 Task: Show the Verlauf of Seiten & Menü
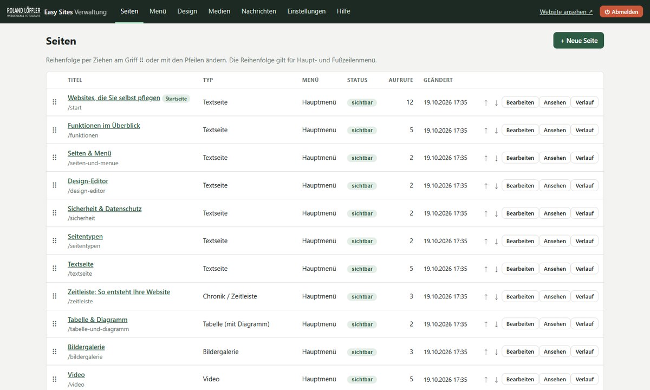tap(584, 158)
